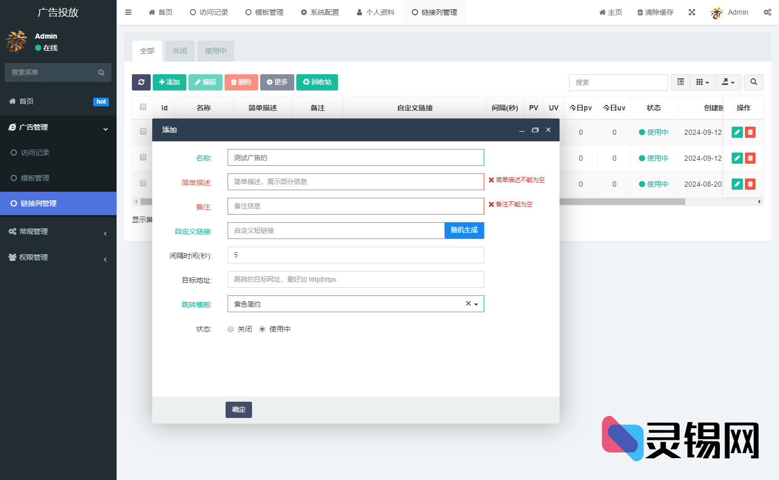Viewport: 779px width, 480px height.
Task: Select the 使用中 status radio button
Action: (262, 328)
